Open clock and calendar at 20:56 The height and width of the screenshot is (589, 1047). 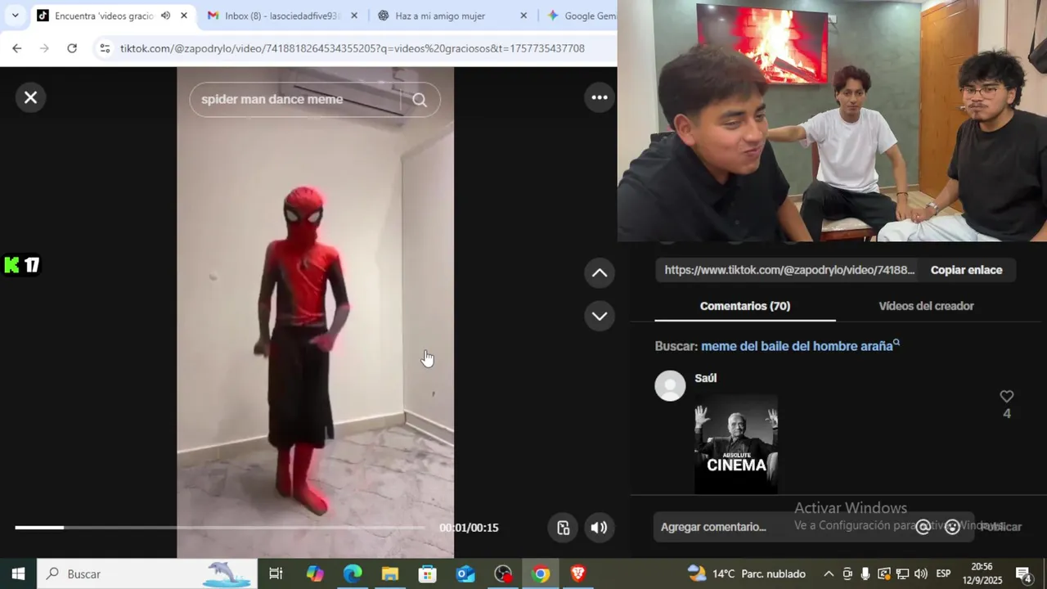(x=982, y=573)
